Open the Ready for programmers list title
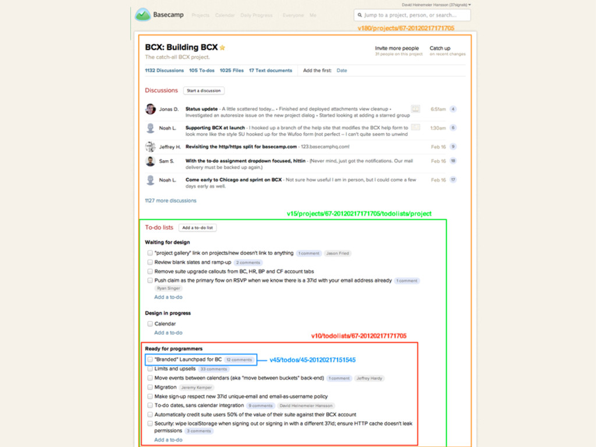 click(x=173, y=349)
